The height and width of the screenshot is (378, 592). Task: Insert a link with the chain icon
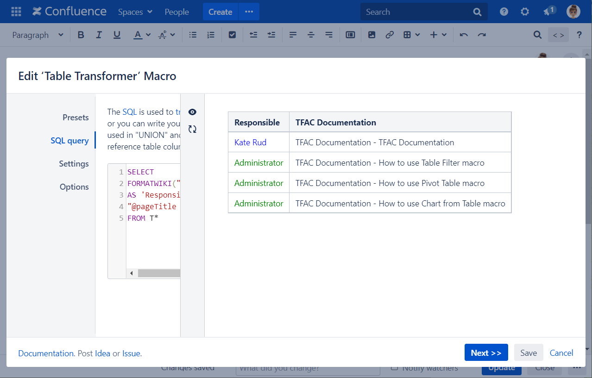tap(390, 35)
